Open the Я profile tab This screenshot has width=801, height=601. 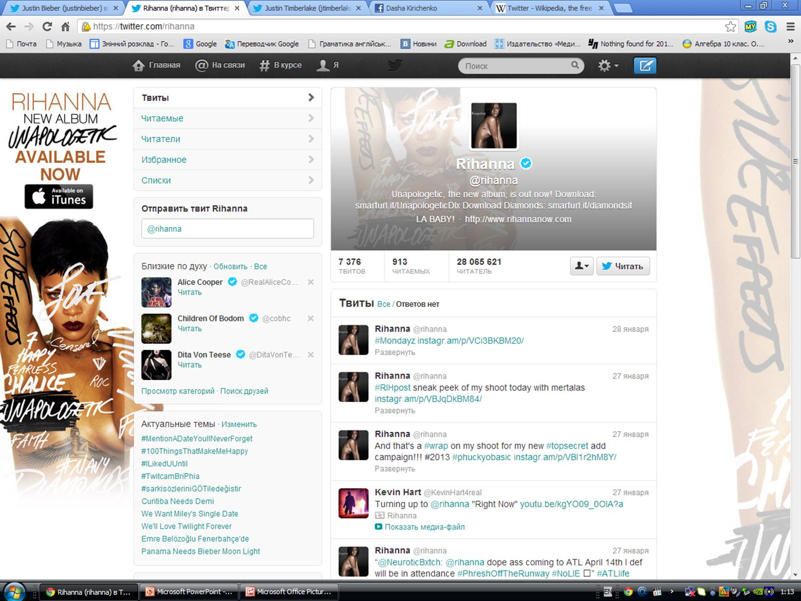tap(328, 65)
